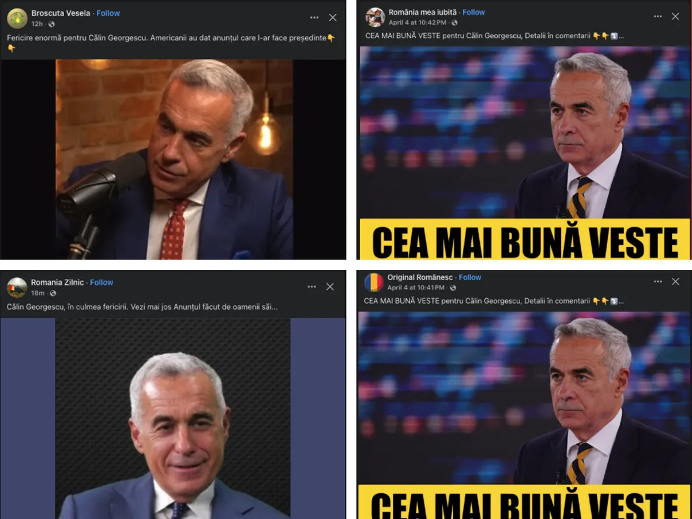Open the Broscuta Vesela page name link
Image resolution: width=692 pixels, height=519 pixels.
[61, 13]
